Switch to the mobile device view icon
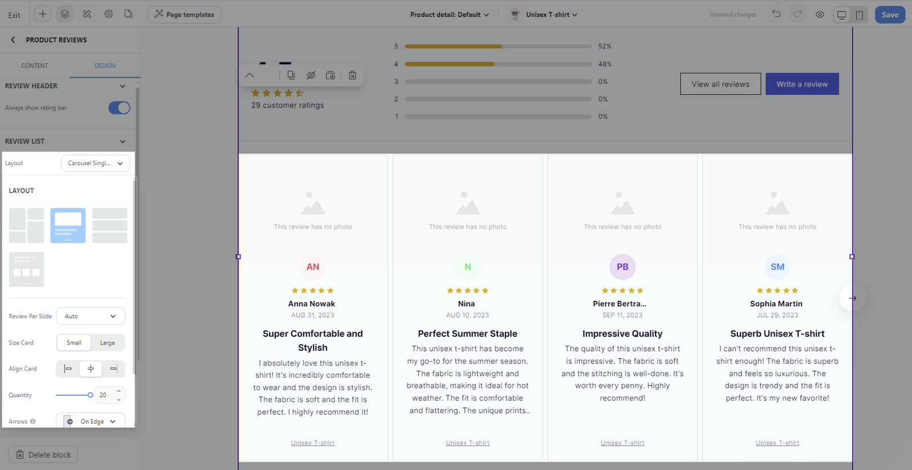 pos(859,15)
